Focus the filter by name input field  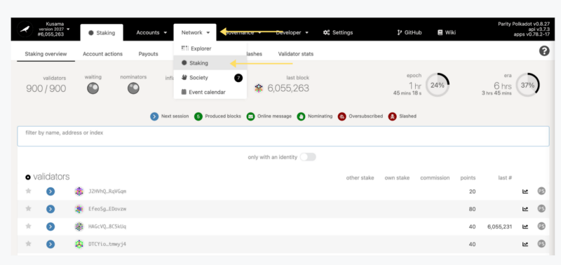pyautogui.click(x=283, y=136)
